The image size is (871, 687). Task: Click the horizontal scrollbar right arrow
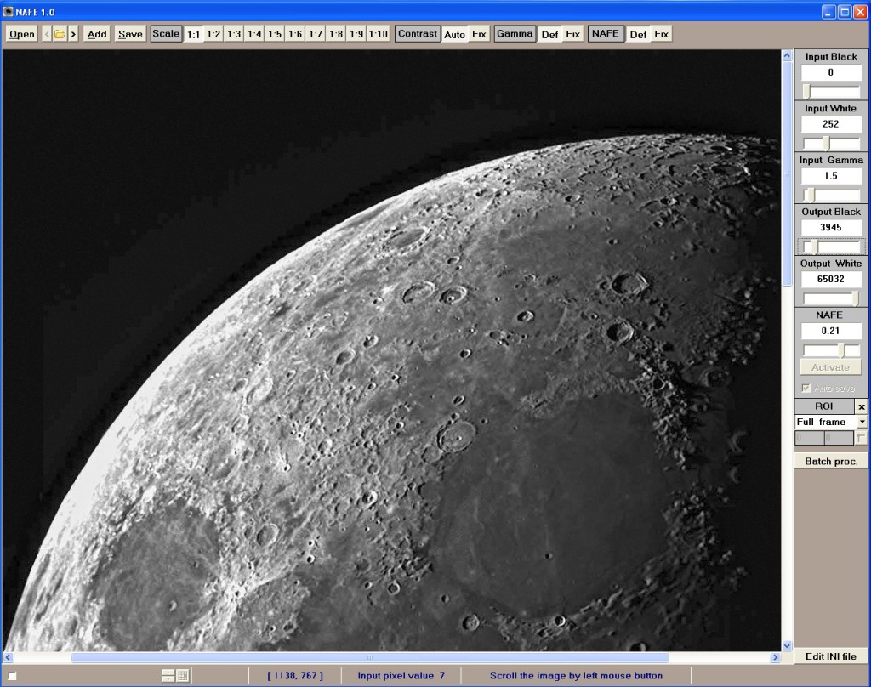coord(776,657)
